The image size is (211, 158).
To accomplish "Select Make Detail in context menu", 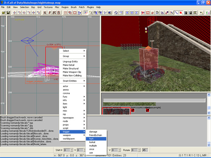I will pyautogui.click(x=73, y=65).
